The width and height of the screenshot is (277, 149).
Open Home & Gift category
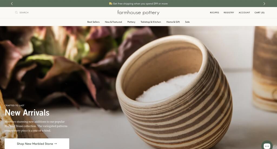[173, 22]
